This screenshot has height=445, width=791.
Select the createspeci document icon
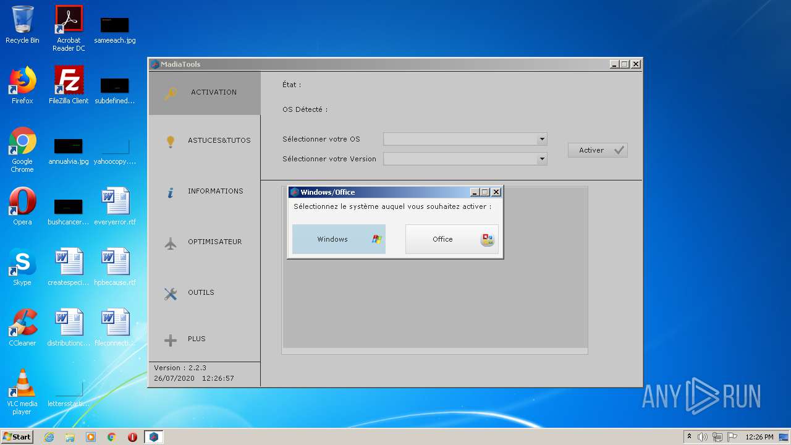point(69,267)
